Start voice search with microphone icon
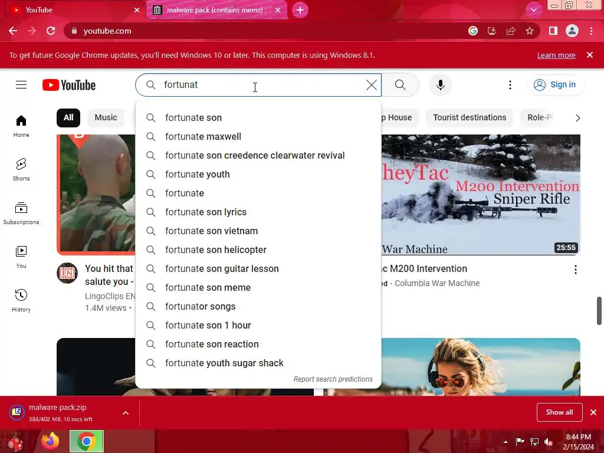The height and width of the screenshot is (453, 604). click(440, 85)
